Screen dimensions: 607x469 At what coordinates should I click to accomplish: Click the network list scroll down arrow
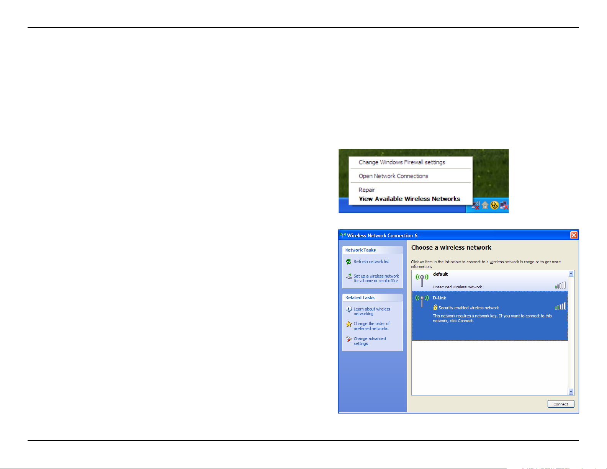click(571, 391)
